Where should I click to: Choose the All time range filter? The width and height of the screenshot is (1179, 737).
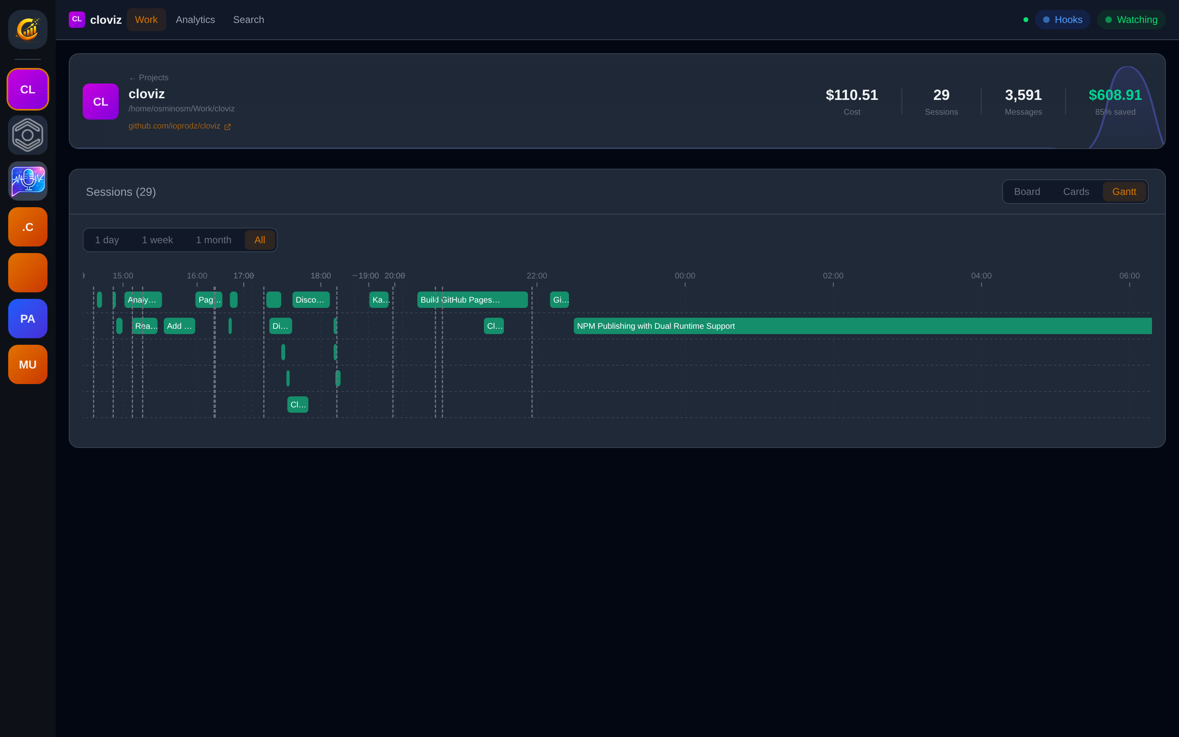pyautogui.click(x=260, y=240)
